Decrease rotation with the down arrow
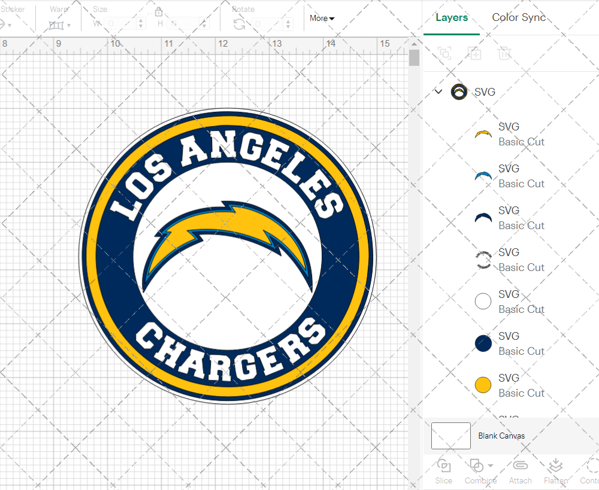Image resolution: width=599 pixels, height=490 pixels. tap(288, 27)
